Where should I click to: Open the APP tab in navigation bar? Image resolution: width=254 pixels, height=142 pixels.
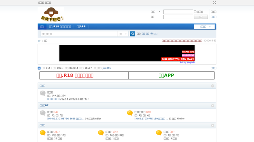[81, 27]
